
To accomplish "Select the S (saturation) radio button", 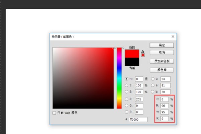I will coord(126,85).
